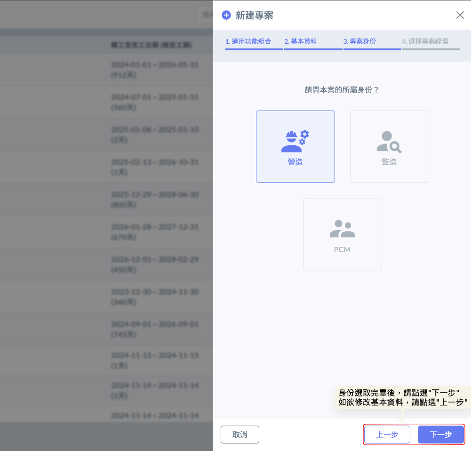Click the 開工至完工日期 column header
The image size is (471, 451).
coord(151,45)
